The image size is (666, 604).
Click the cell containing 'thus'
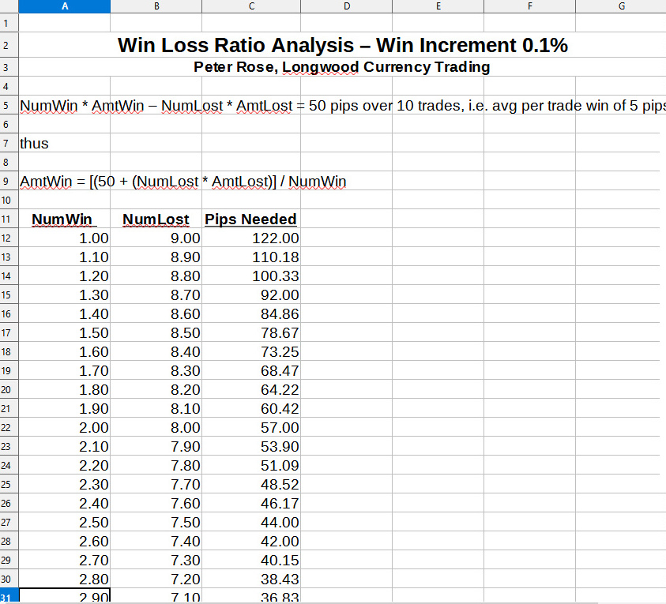[35, 143]
